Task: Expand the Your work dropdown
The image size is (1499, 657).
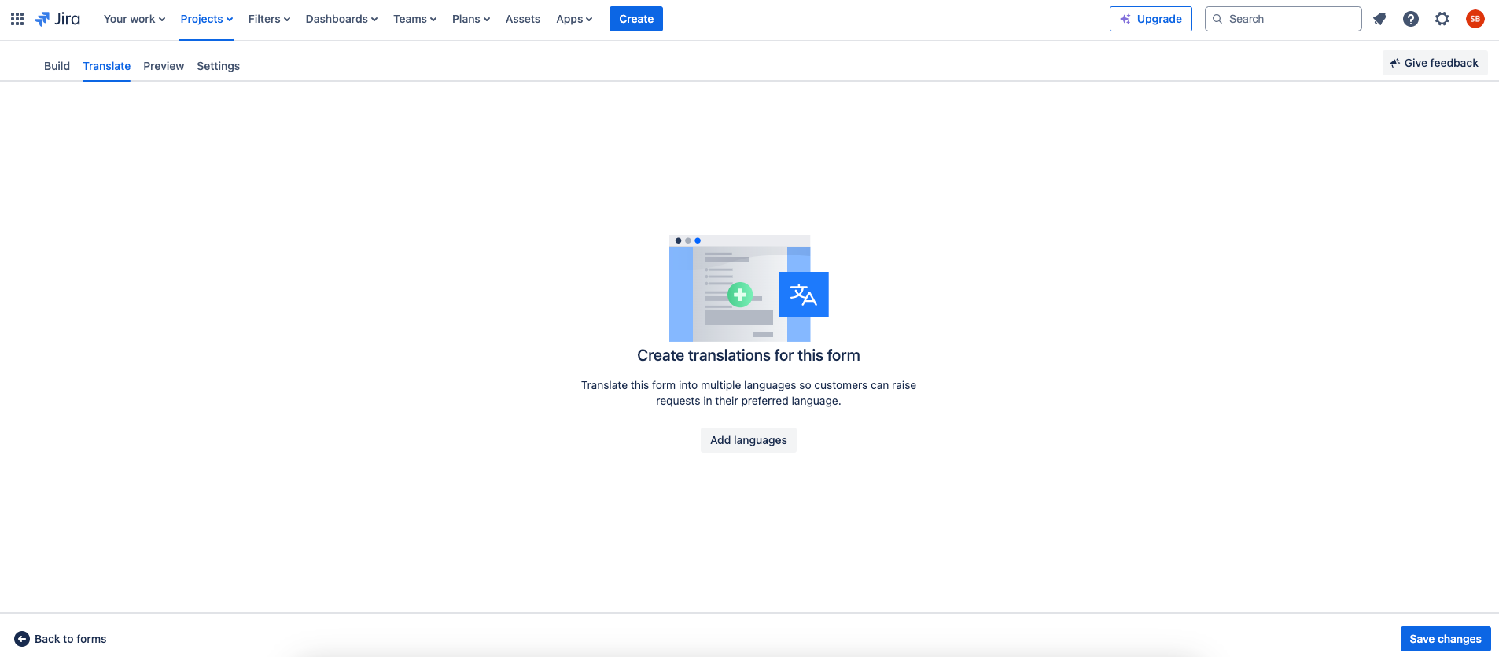Action: [134, 19]
